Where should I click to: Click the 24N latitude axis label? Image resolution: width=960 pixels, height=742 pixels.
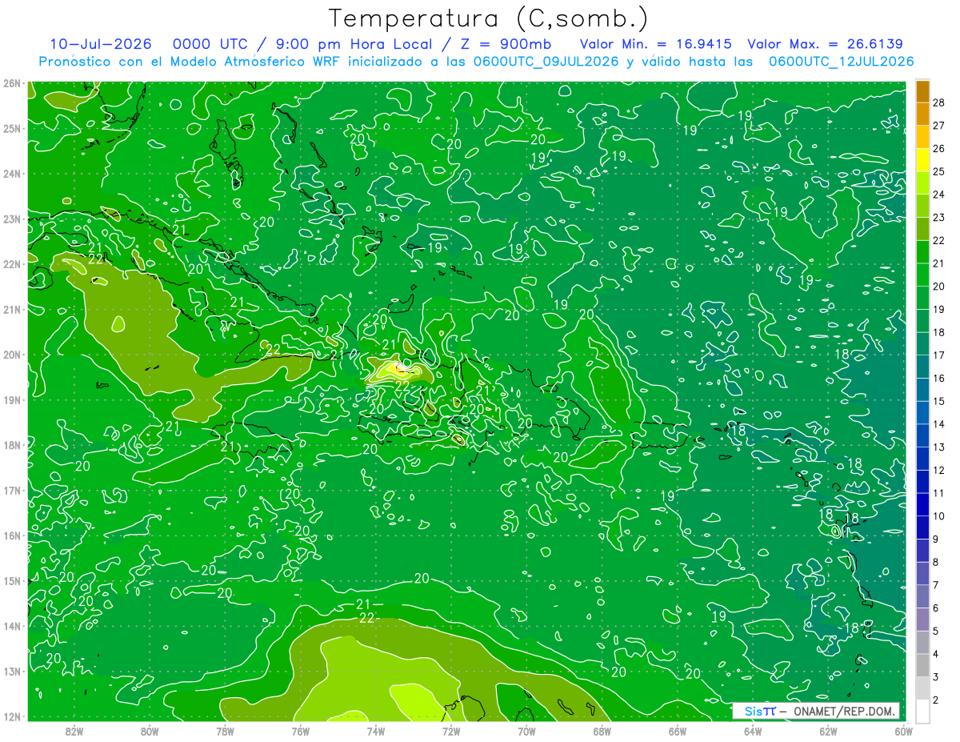(11, 174)
